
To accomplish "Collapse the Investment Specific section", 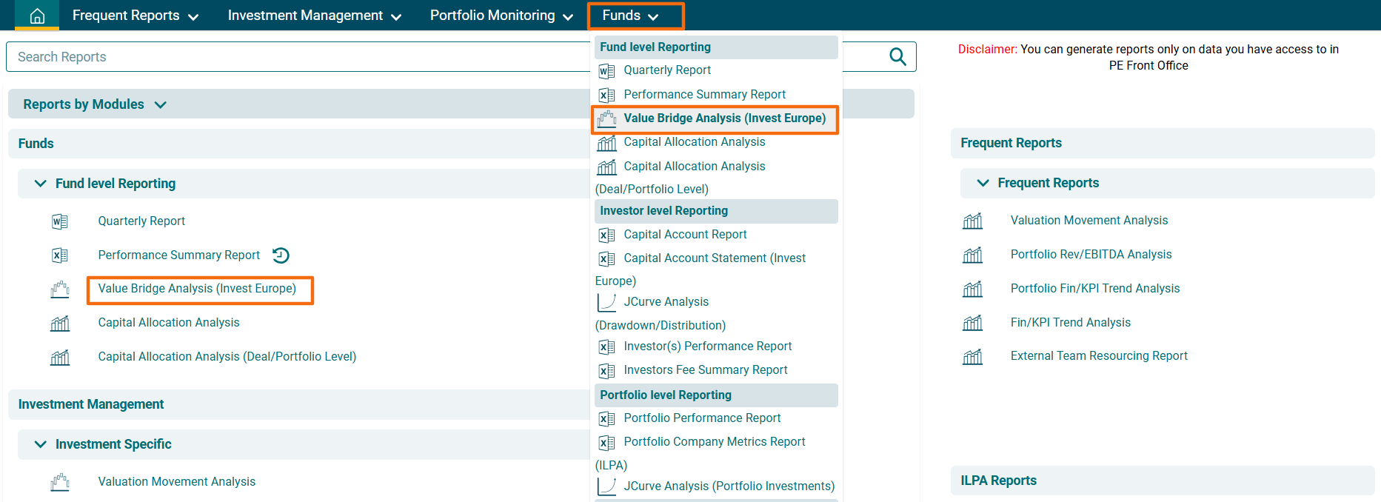I will click(41, 444).
